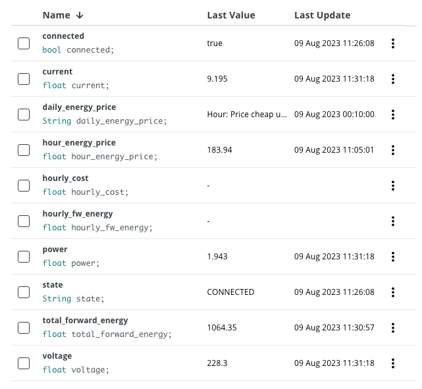The height and width of the screenshot is (389, 422).
Task: Open the options menu for power
Action: pyautogui.click(x=393, y=257)
